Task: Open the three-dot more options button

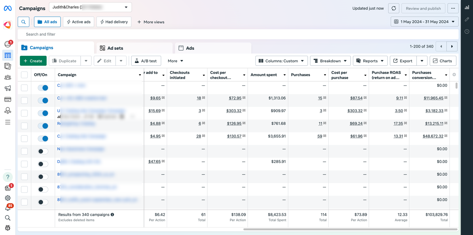Action: (x=453, y=9)
